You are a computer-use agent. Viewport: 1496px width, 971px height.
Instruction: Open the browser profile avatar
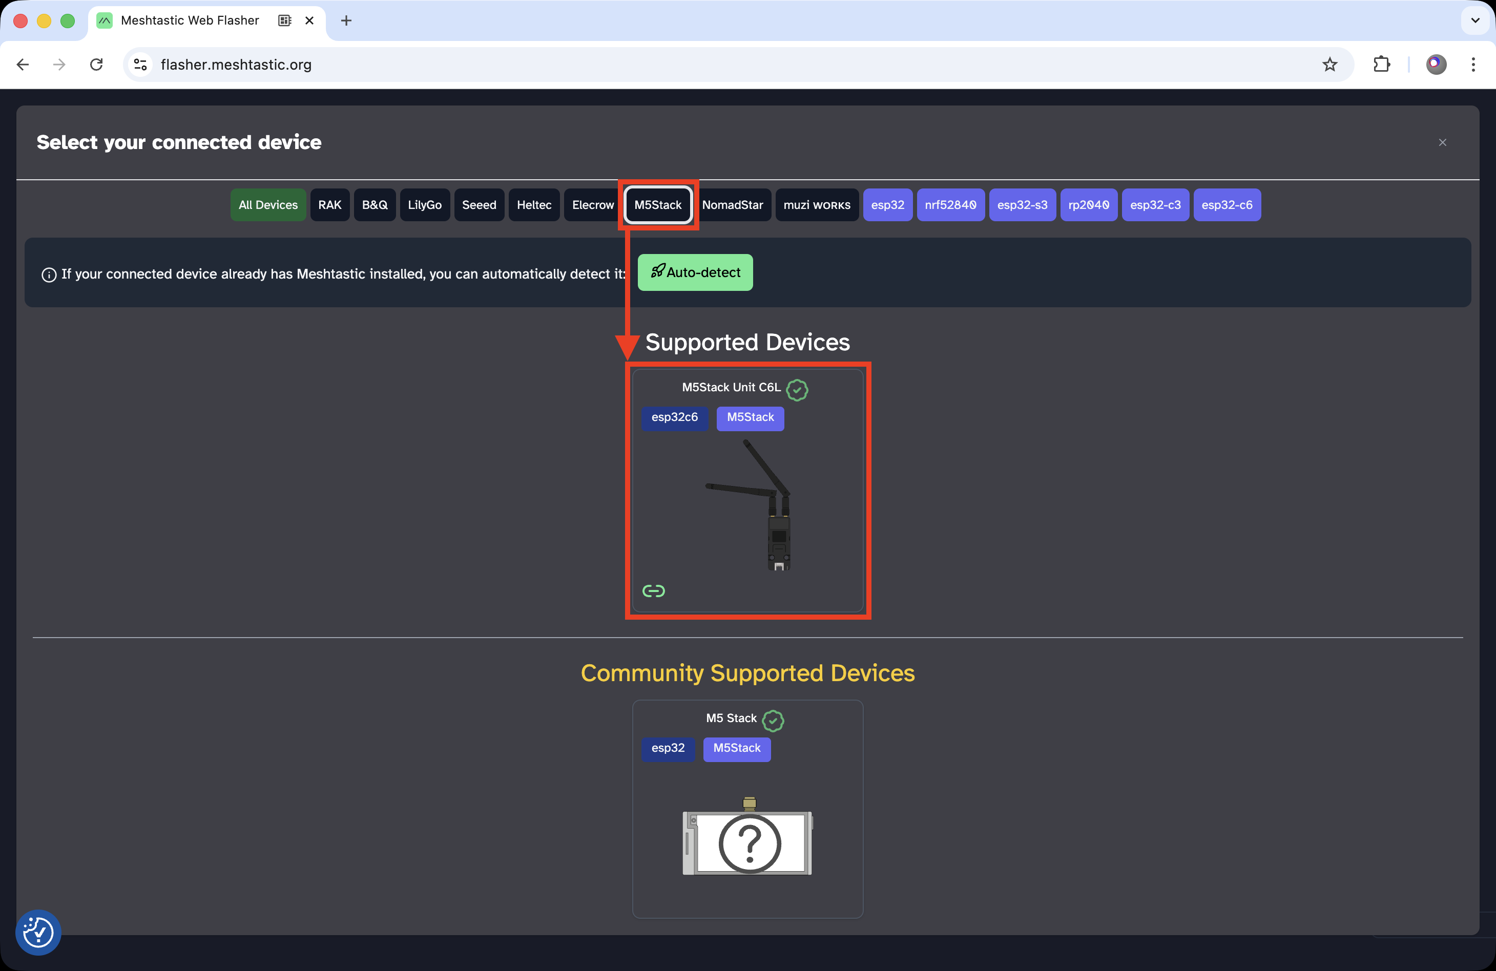pos(1436,65)
